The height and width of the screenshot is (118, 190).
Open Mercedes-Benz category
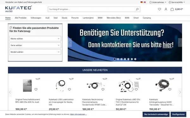point(114,18)
